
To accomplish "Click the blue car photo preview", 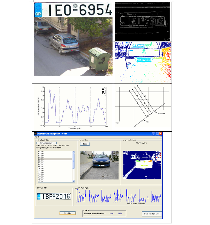I will pyautogui.click(x=99, y=165).
